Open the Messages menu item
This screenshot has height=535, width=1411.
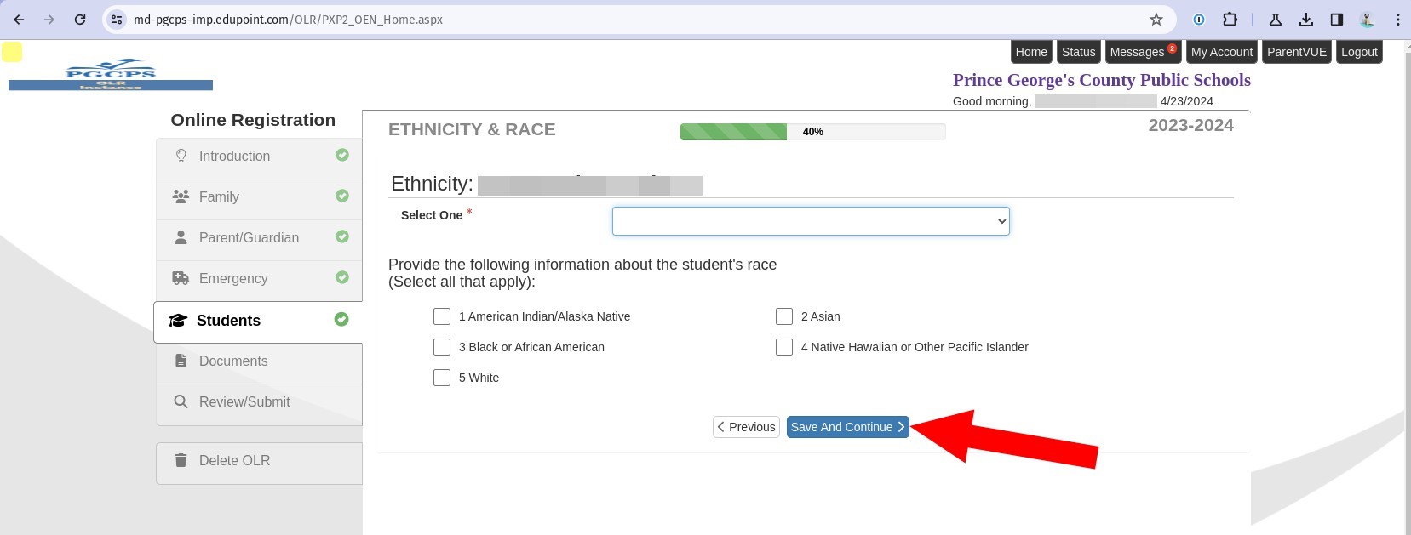pyautogui.click(x=1141, y=52)
